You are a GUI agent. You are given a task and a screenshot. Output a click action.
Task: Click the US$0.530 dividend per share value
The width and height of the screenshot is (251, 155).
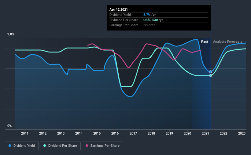coord(151,20)
